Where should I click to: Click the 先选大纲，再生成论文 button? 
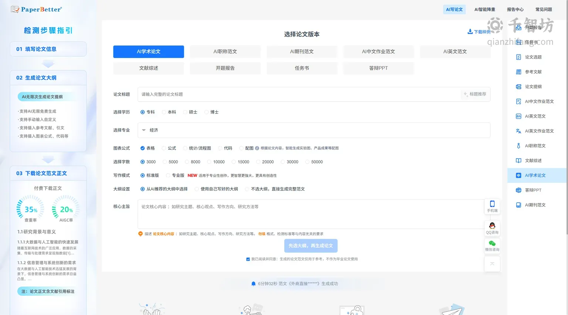(311, 246)
